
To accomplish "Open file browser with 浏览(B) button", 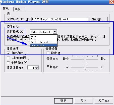I will [98, 19].
